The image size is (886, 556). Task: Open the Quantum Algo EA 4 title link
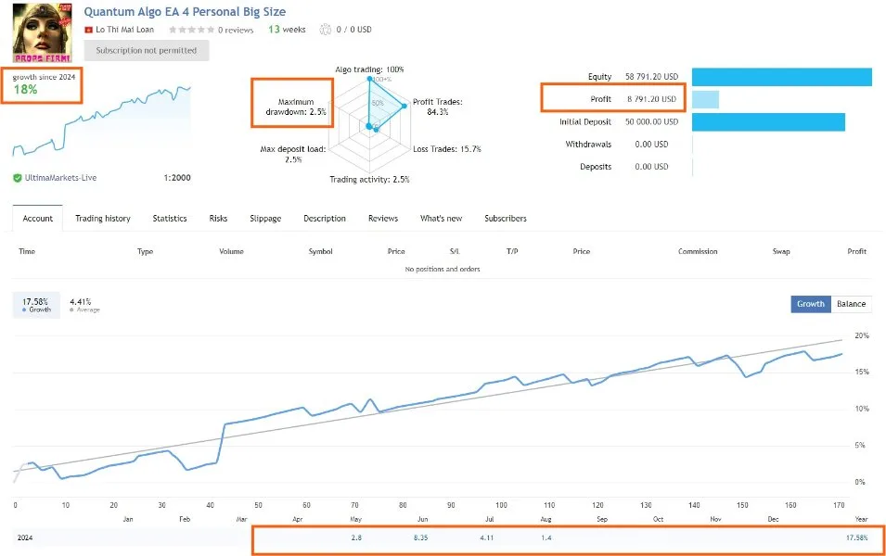[185, 12]
